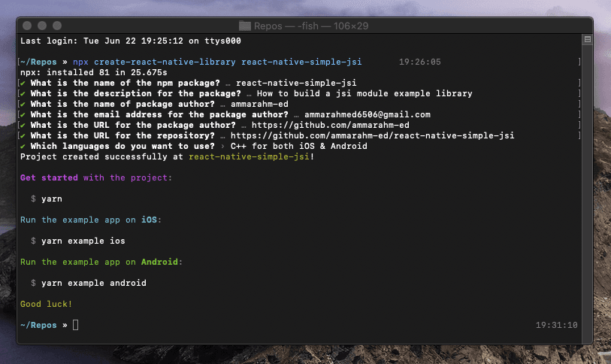611x364 pixels.
Task: Click the "$ yarn" command line
Action: pyautogui.click(x=47, y=199)
